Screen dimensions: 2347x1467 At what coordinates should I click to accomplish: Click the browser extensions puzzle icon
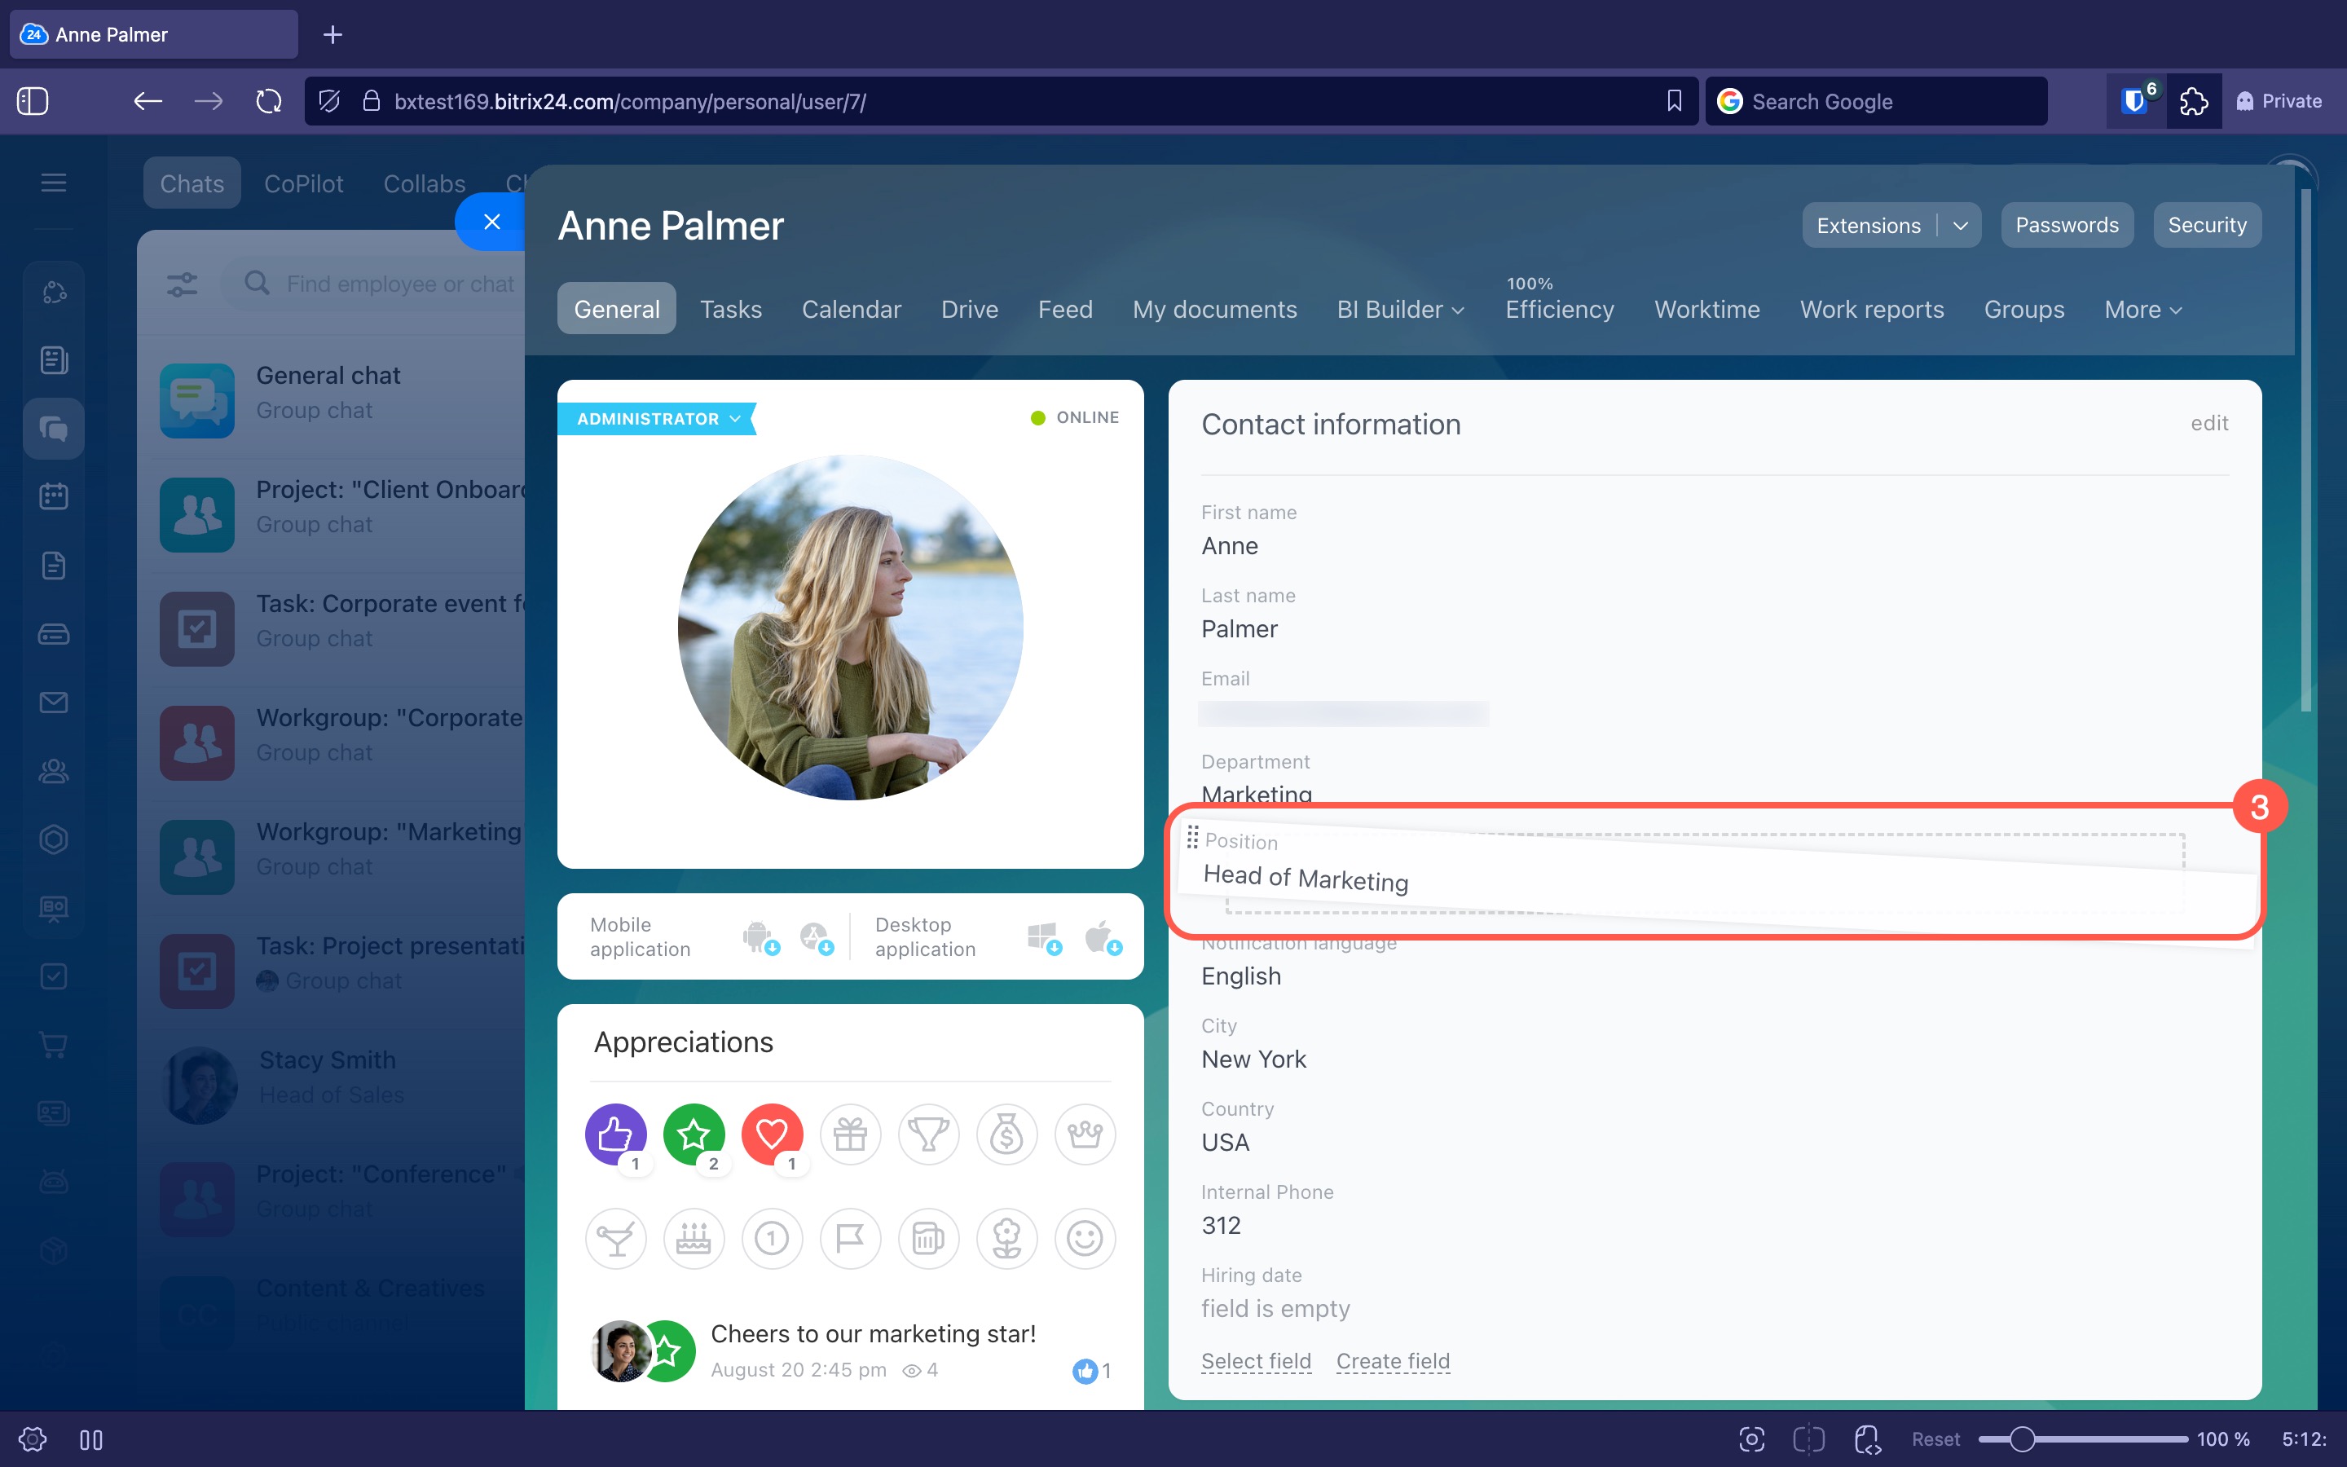2194,101
